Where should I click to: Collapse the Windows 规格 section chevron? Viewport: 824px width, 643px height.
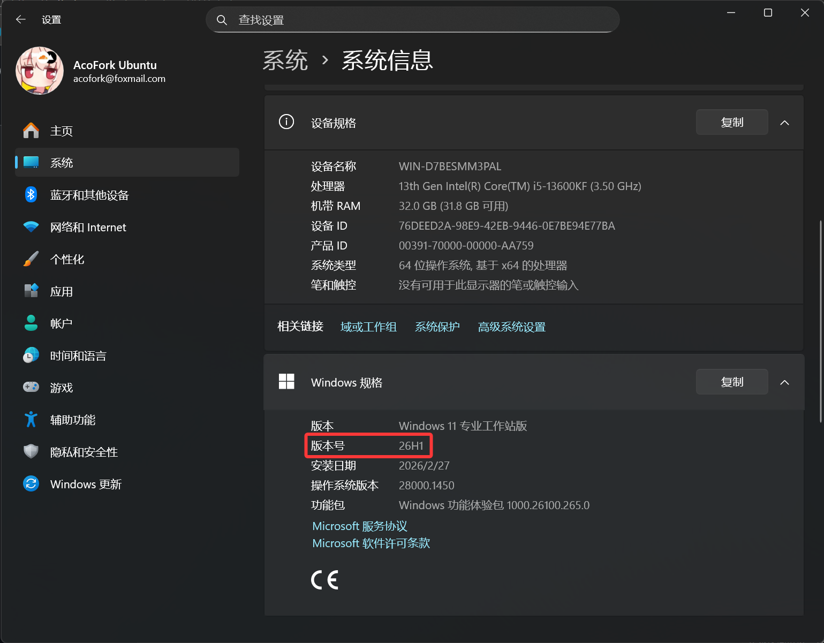pos(784,382)
